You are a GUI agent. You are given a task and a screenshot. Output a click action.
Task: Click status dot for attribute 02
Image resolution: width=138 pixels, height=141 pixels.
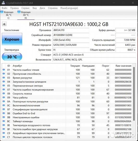[4, 74]
